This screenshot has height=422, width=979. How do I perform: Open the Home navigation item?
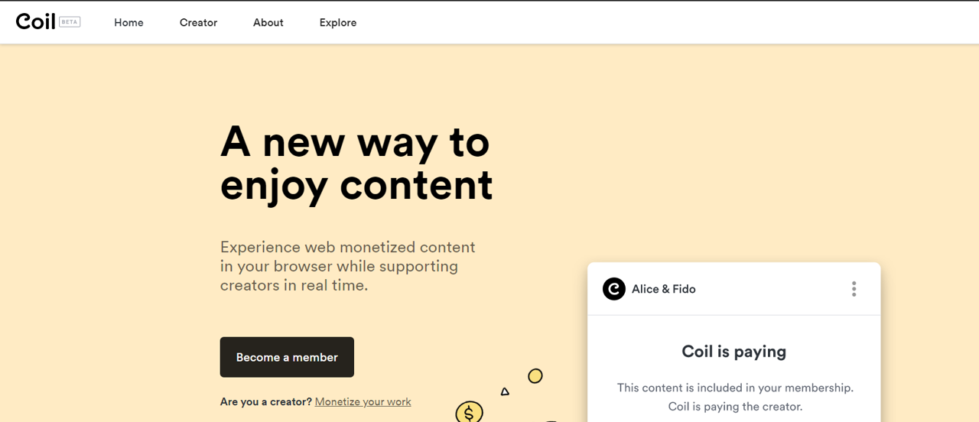[x=128, y=23]
